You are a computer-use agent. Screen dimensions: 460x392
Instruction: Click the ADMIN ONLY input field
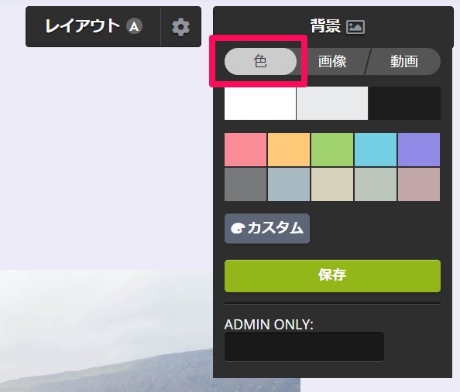pos(304,346)
